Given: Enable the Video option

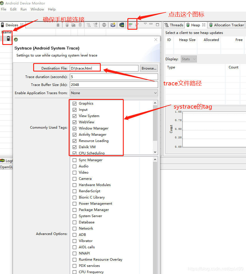Looking at the screenshot, I should [x=75, y=172].
